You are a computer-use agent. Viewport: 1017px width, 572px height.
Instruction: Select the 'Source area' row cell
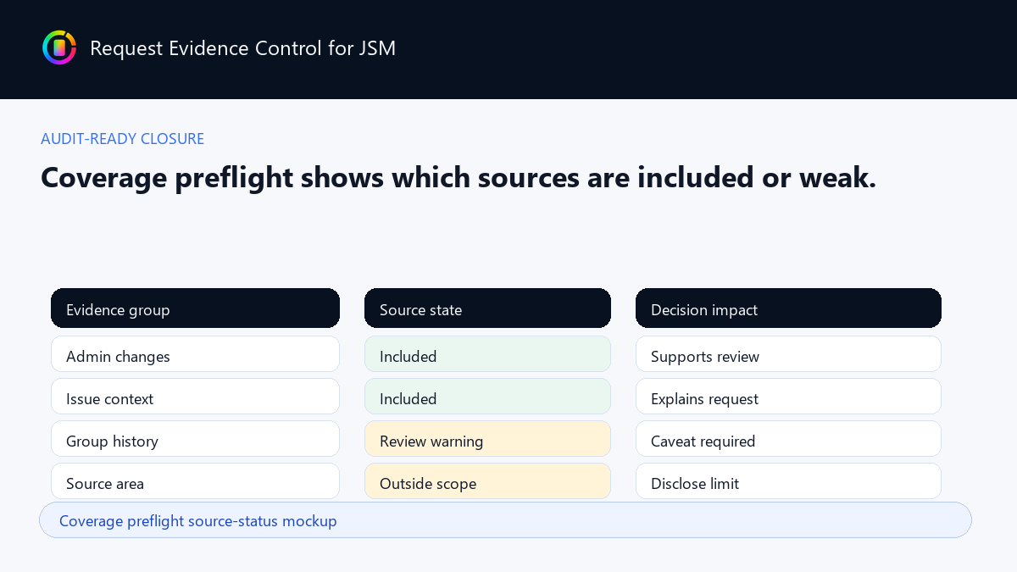point(195,481)
